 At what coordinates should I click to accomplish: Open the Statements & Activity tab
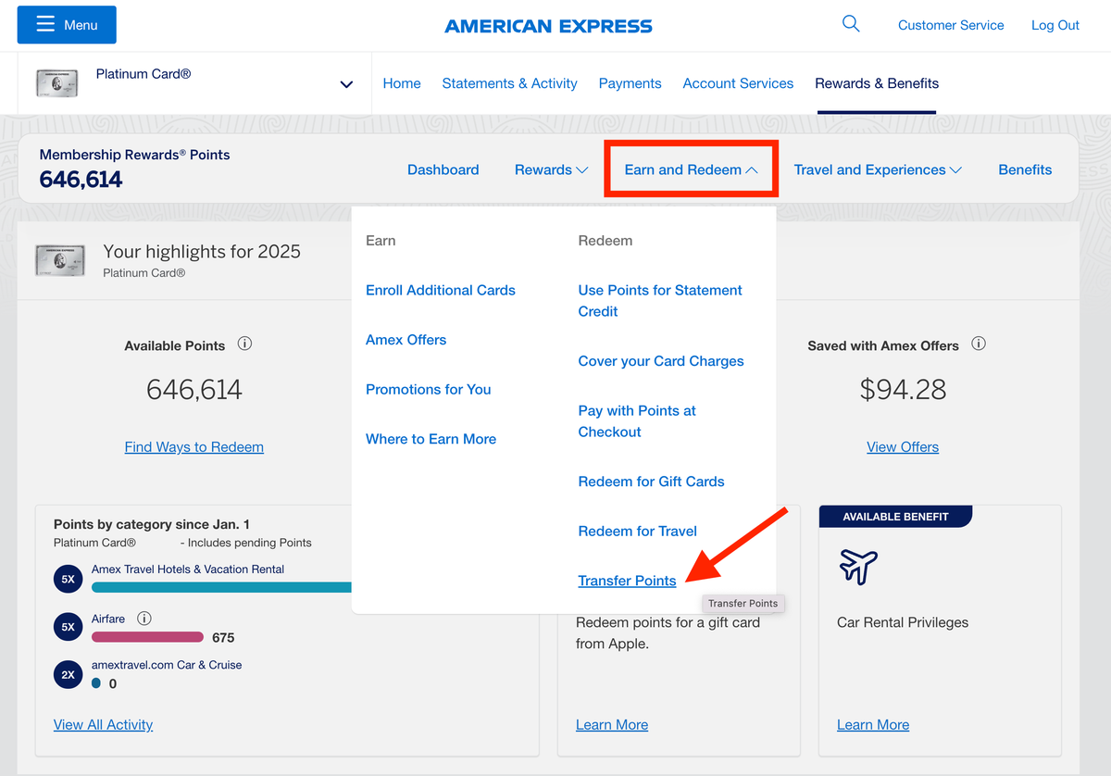point(509,83)
